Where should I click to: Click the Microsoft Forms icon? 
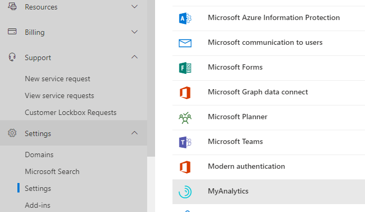coord(185,68)
